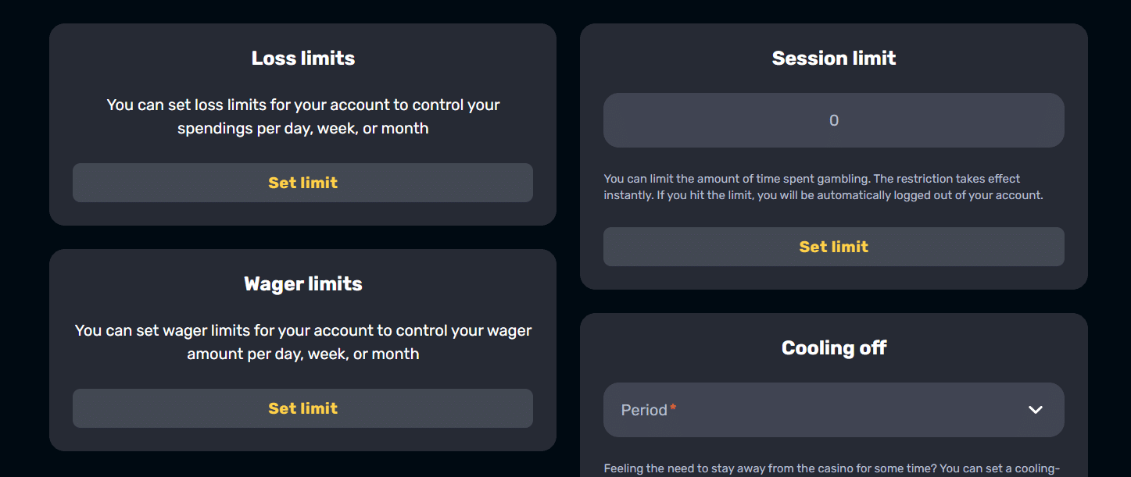
Task: Activate the Session limit Set limit button
Action: pos(833,246)
